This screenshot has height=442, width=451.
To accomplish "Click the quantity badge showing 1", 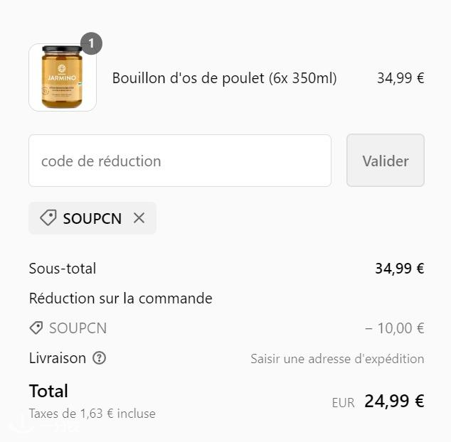I will click(91, 43).
